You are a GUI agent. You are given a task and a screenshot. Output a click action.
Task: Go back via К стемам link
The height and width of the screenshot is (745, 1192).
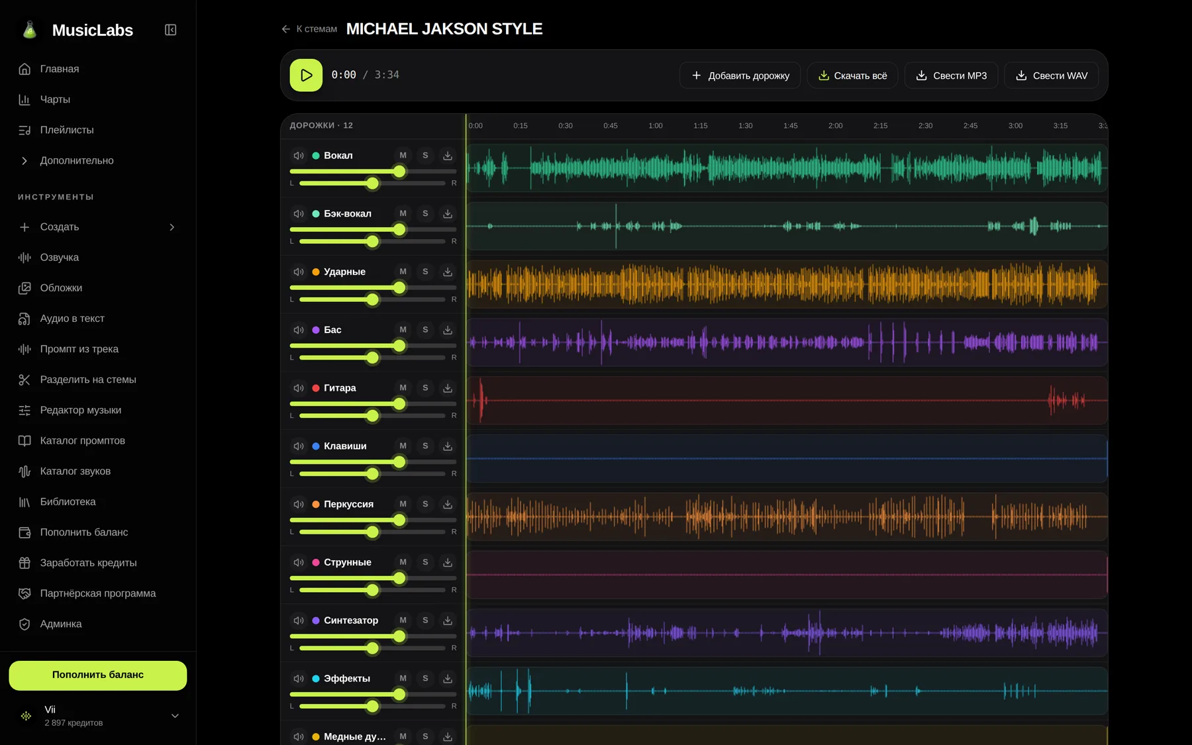(309, 29)
